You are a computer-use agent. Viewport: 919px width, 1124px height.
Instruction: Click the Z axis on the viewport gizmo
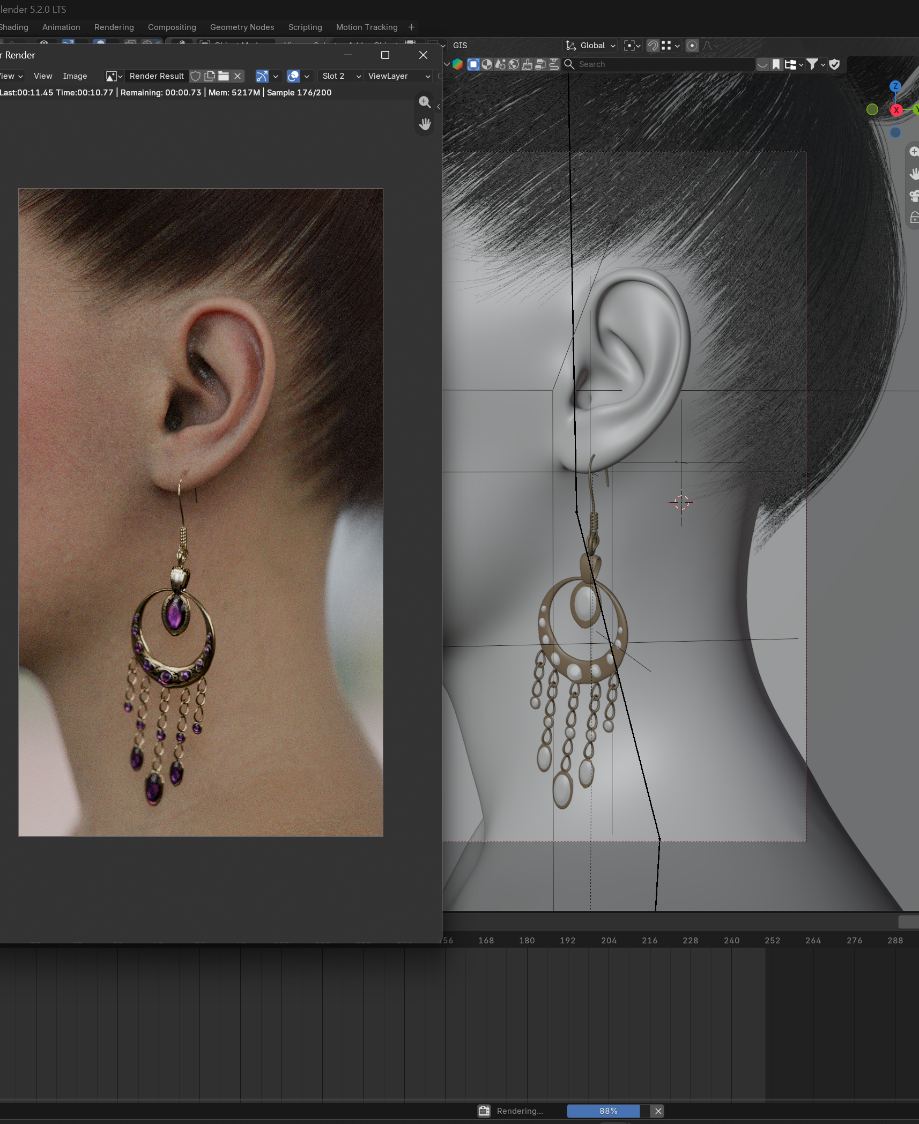[x=895, y=86]
